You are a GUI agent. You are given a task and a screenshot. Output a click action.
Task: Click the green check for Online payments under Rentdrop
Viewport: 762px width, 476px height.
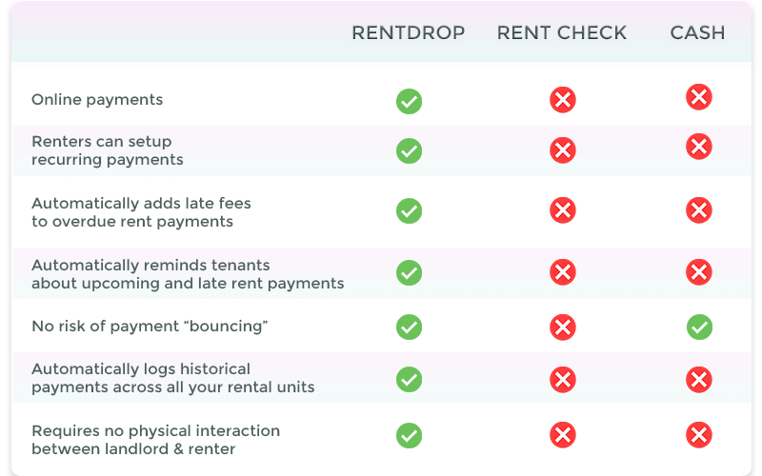point(409,101)
